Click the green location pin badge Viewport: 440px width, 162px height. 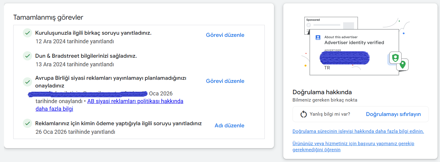click(x=402, y=65)
